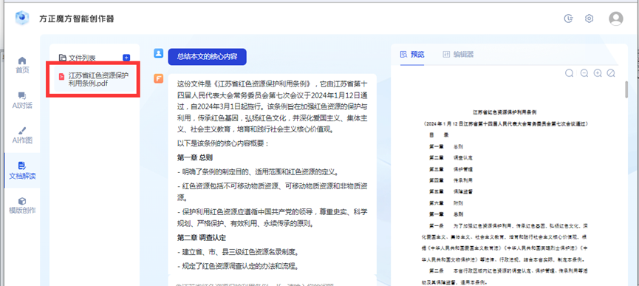Click the 模版创作 cube icon in the sidebar
The width and height of the screenshot is (639, 286).
pos(22,201)
